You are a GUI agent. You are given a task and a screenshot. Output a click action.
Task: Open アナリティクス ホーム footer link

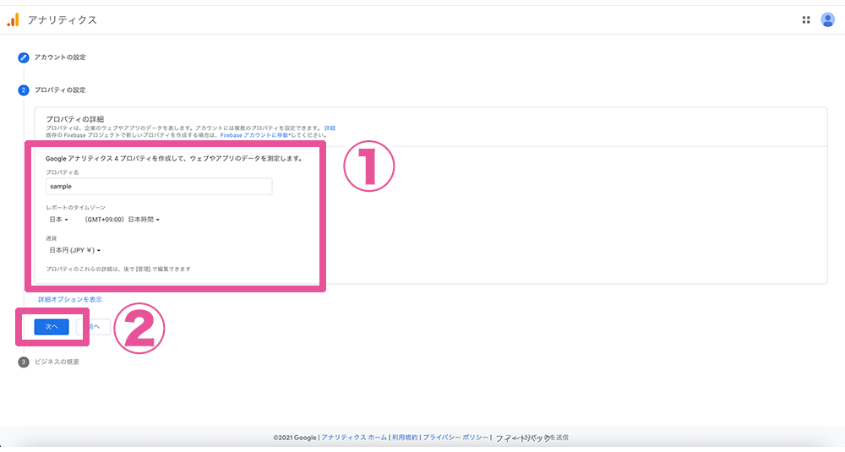tap(354, 438)
